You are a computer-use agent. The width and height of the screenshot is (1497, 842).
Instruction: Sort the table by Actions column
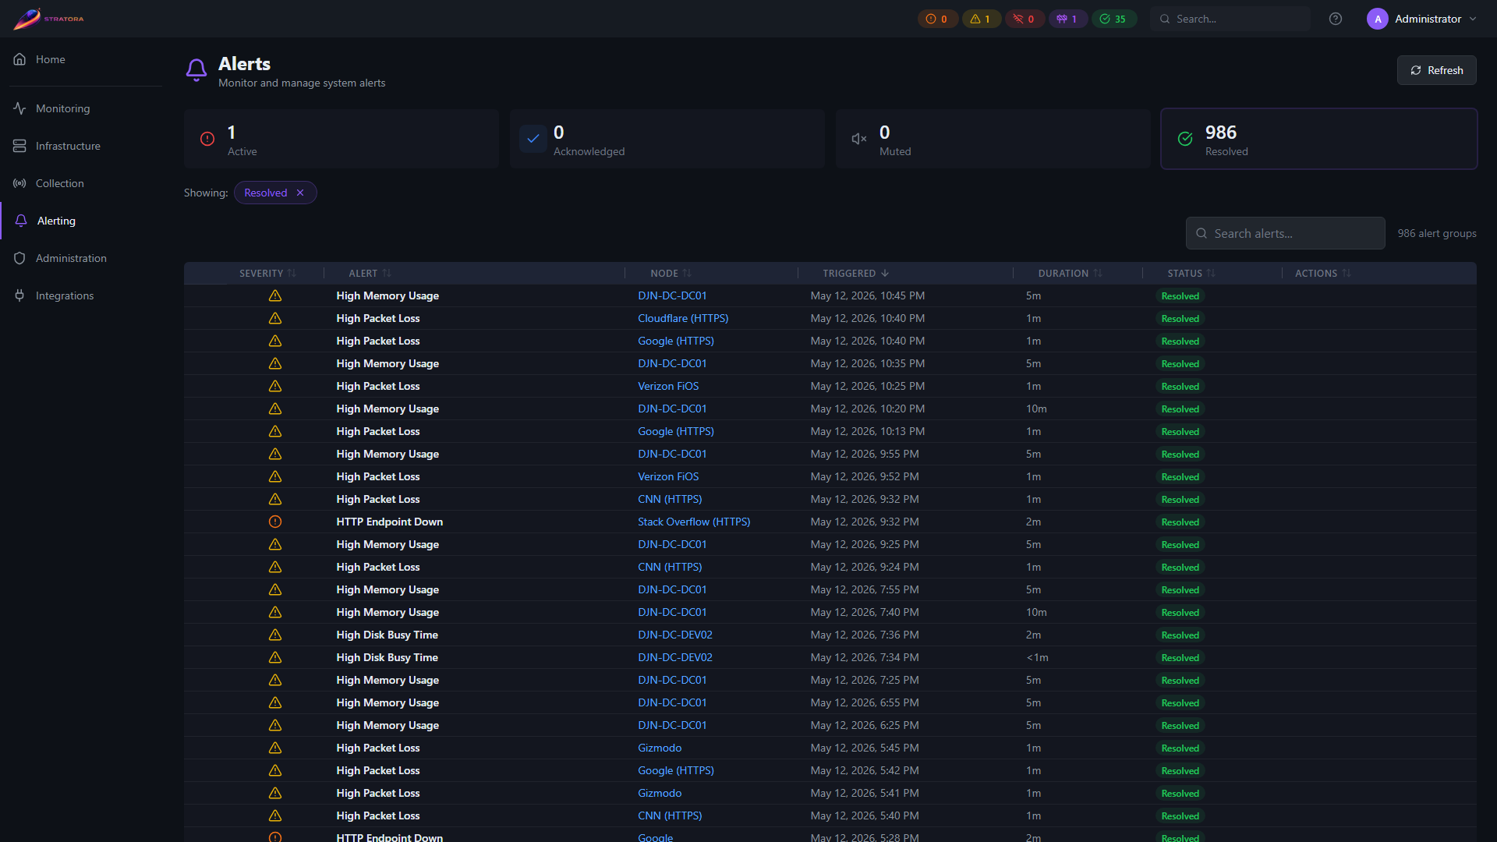(x=1322, y=273)
